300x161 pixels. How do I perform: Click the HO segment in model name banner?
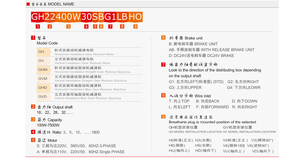pyautogui.click(x=135, y=17)
